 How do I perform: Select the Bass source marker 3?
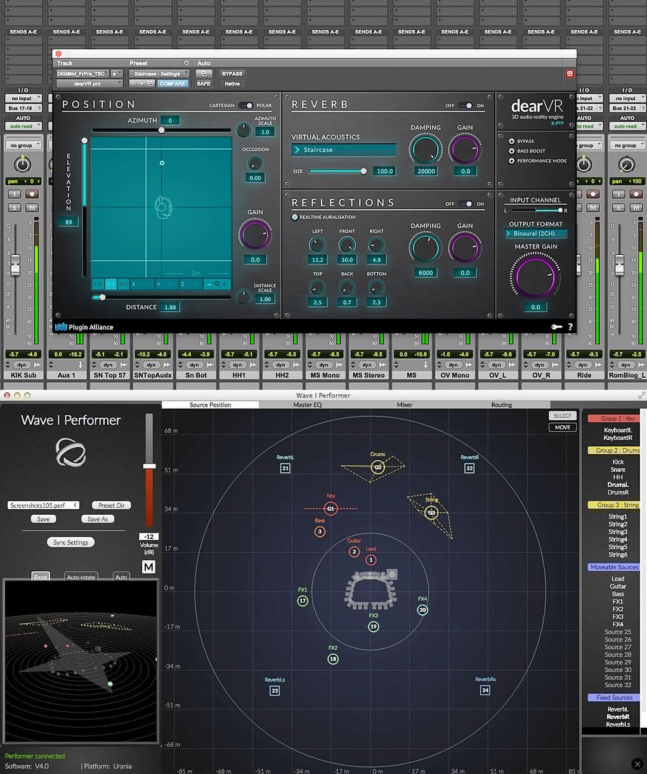click(320, 531)
